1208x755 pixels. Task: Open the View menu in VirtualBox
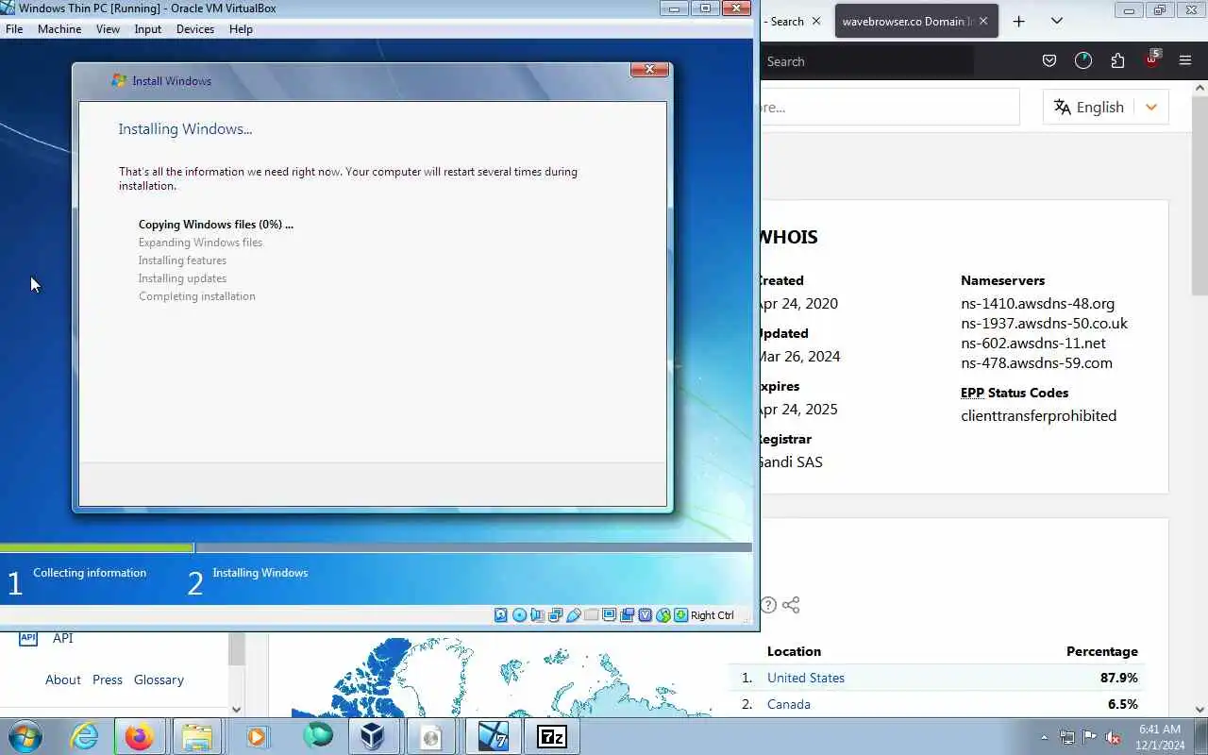click(x=108, y=29)
